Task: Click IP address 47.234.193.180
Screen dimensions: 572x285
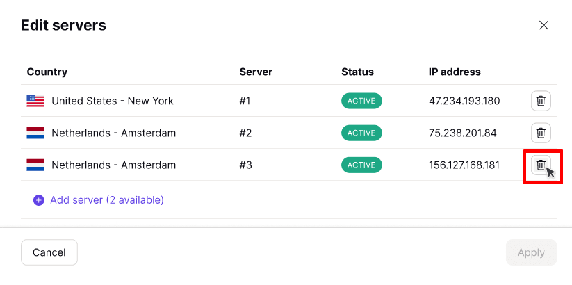Action: pos(464,101)
